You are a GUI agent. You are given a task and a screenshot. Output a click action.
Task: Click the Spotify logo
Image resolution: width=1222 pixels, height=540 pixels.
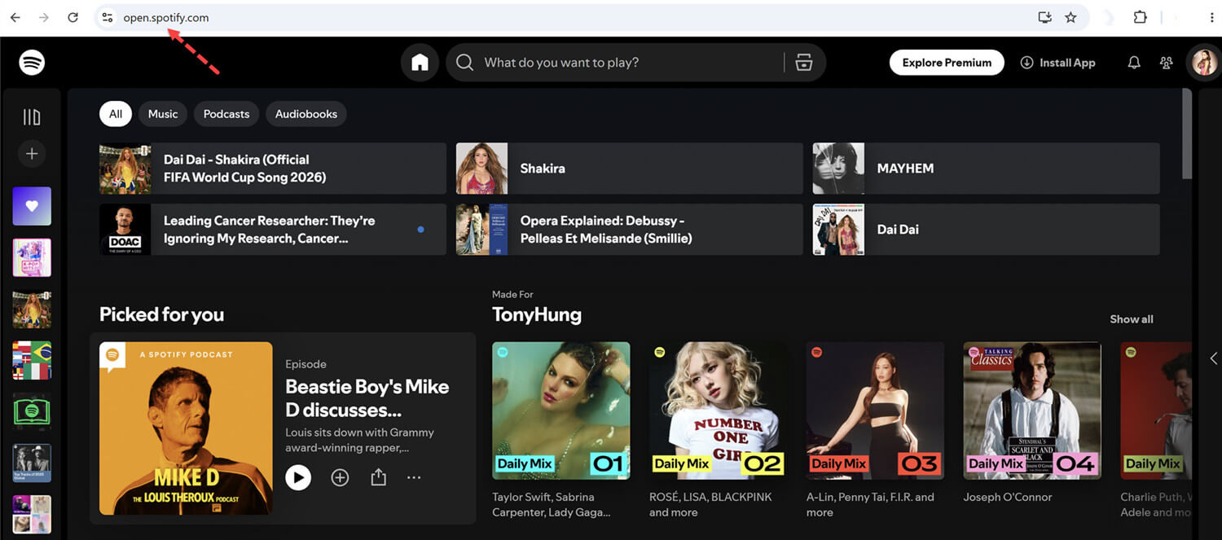pyautogui.click(x=32, y=62)
